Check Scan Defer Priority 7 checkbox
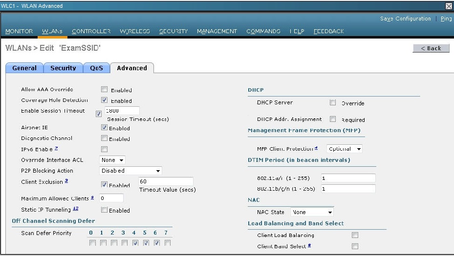 (167, 243)
